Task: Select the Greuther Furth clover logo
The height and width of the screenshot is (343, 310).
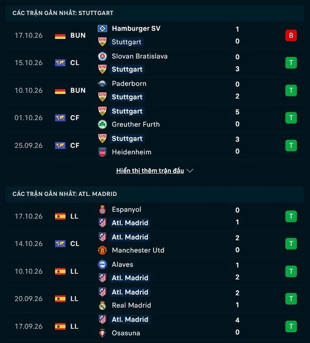Action: pyautogui.click(x=102, y=124)
